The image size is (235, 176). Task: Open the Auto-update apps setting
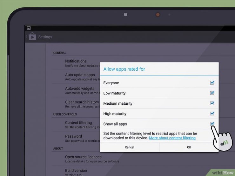coord(76,77)
